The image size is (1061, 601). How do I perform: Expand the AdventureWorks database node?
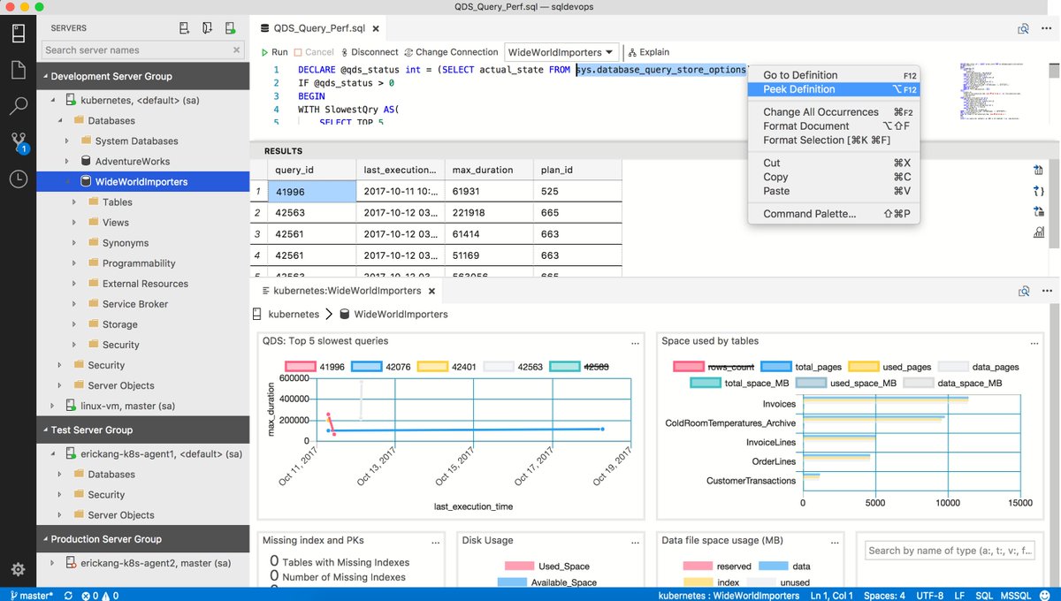66,161
